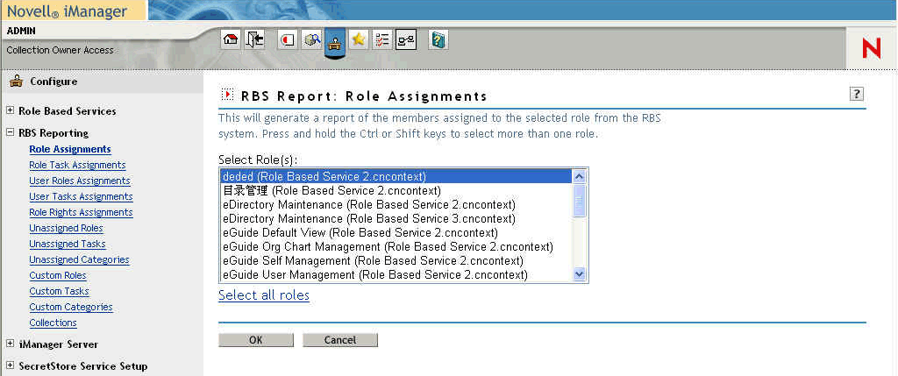Open the Unassigned Tasks link

point(68,244)
